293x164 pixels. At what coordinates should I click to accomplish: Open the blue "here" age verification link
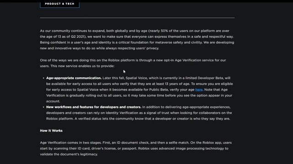[x=199, y=90]
